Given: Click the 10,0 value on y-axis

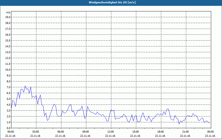Looking at the screenshot, I should pos(8,70).
